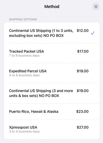The width and height of the screenshot is (103, 143).
Task: Select the Xpresspost USA shipping option
Action: click(x=52, y=129)
